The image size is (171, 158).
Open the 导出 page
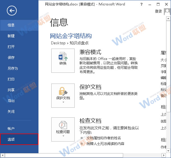point(19,101)
